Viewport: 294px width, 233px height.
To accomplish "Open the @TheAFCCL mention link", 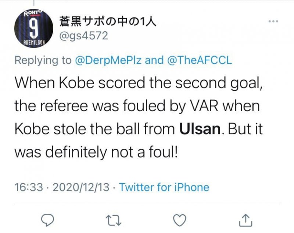I will (x=201, y=61).
